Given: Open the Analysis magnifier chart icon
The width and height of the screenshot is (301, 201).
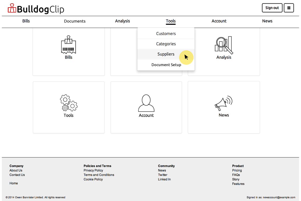Looking at the screenshot, I should click(x=224, y=45).
